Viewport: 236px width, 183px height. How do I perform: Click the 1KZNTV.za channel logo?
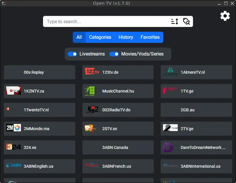14,90
